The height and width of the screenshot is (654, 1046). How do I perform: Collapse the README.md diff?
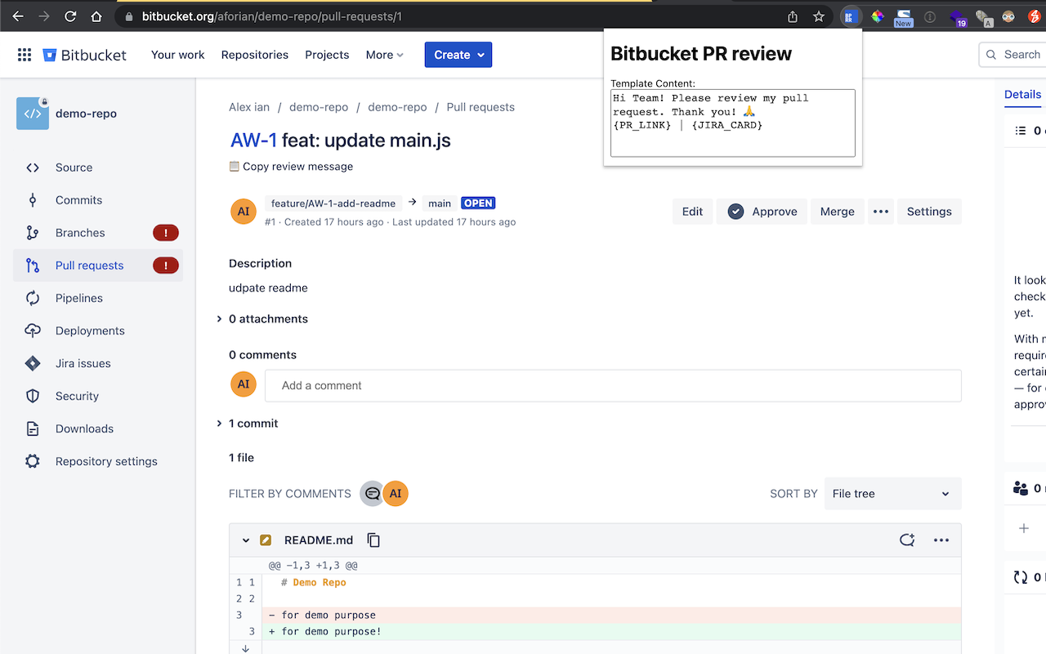pyautogui.click(x=246, y=540)
